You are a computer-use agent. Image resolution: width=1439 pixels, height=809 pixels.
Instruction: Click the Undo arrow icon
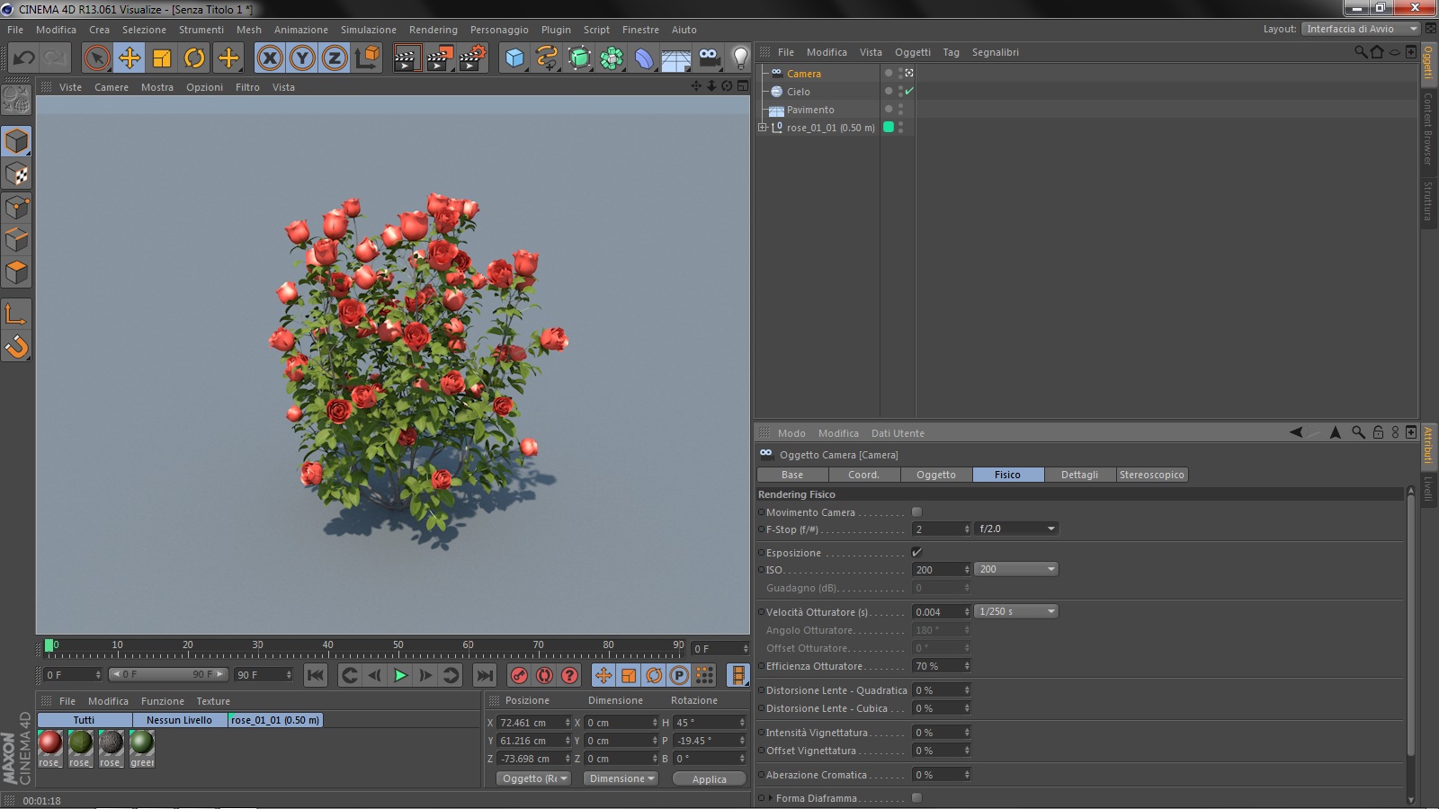(23, 58)
